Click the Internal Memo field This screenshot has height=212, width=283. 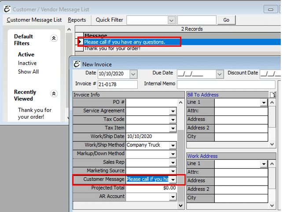click(x=226, y=84)
